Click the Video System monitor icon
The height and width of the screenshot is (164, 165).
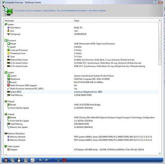click(6, 146)
